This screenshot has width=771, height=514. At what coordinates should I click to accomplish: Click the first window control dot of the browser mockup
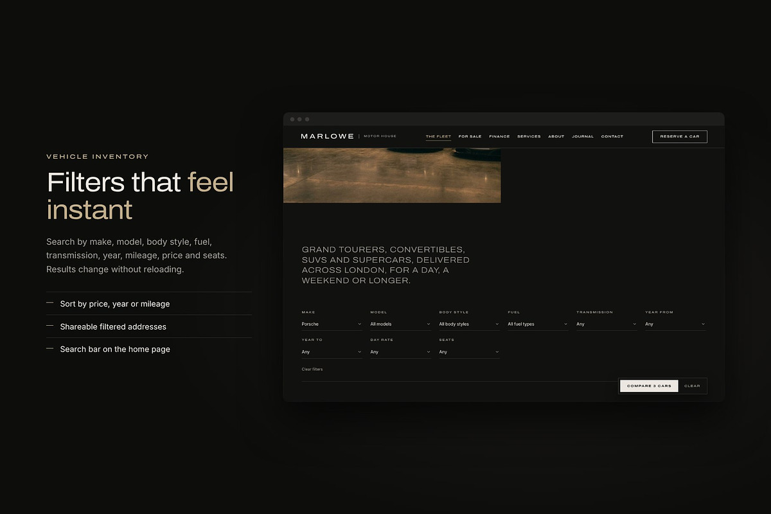click(x=292, y=119)
